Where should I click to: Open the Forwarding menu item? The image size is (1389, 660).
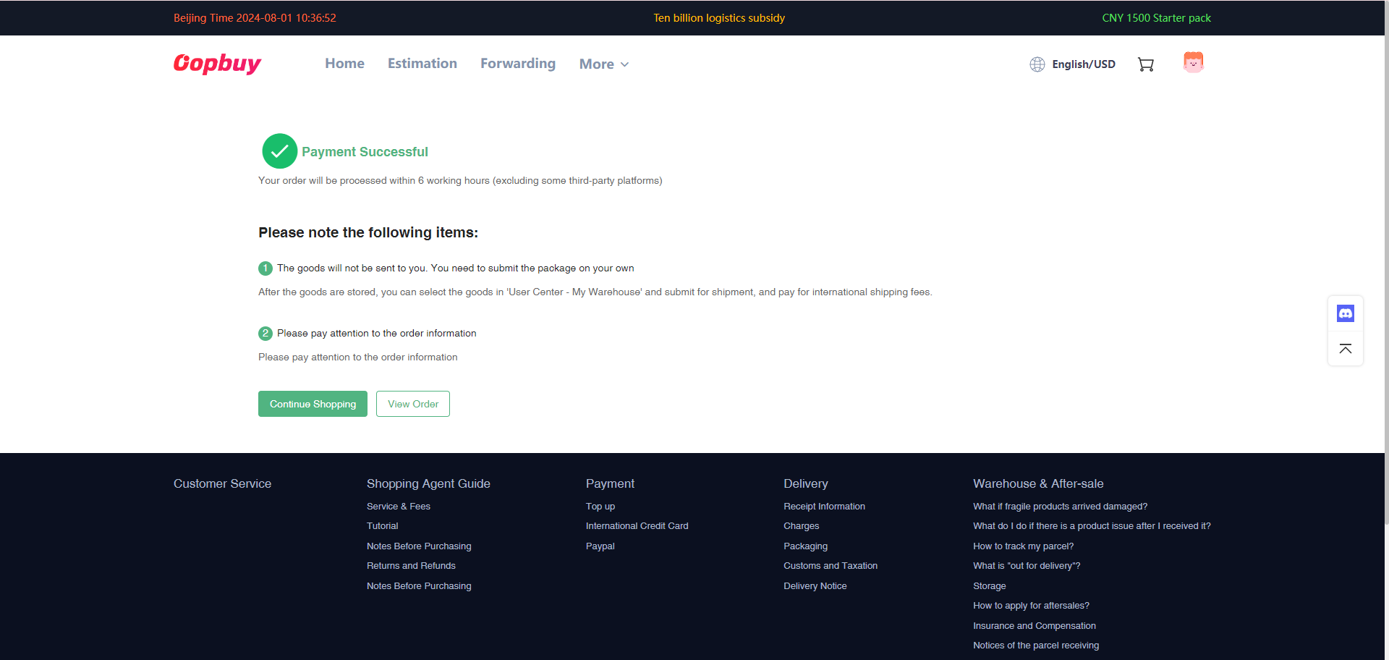518,64
